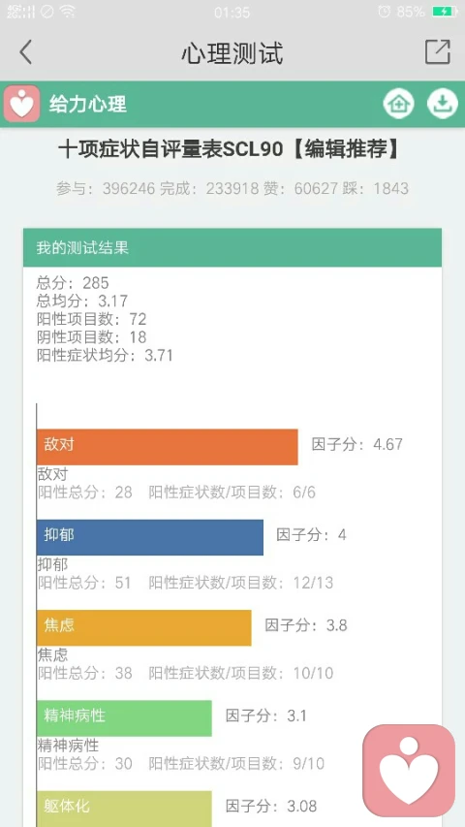Tap the 给力心理 brand name

point(88,104)
